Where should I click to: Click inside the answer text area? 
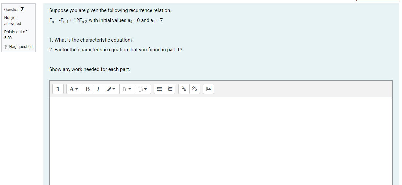coord(221,141)
